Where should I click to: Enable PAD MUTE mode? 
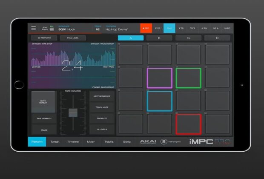coord(102,118)
